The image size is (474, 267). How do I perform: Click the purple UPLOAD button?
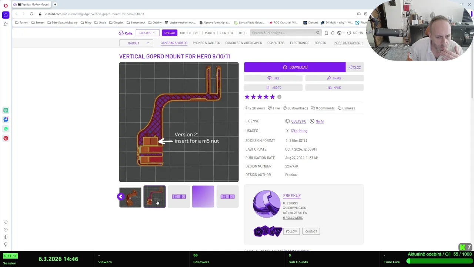pyautogui.click(x=169, y=33)
